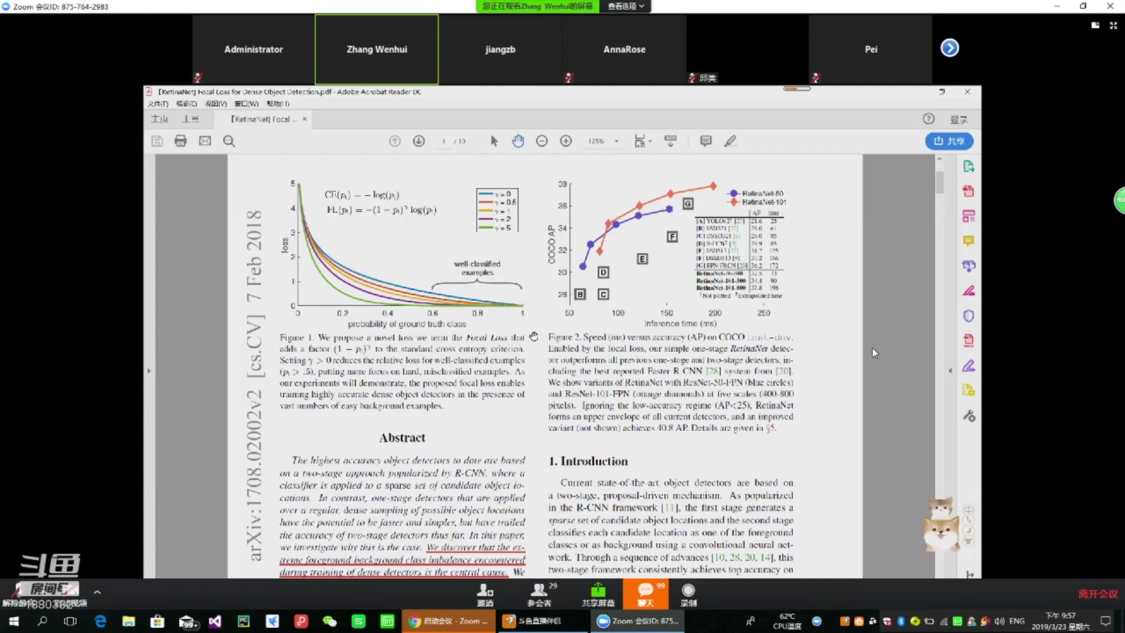Open the Invite dialog
The image size is (1125, 633).
[x=485, y=594]
